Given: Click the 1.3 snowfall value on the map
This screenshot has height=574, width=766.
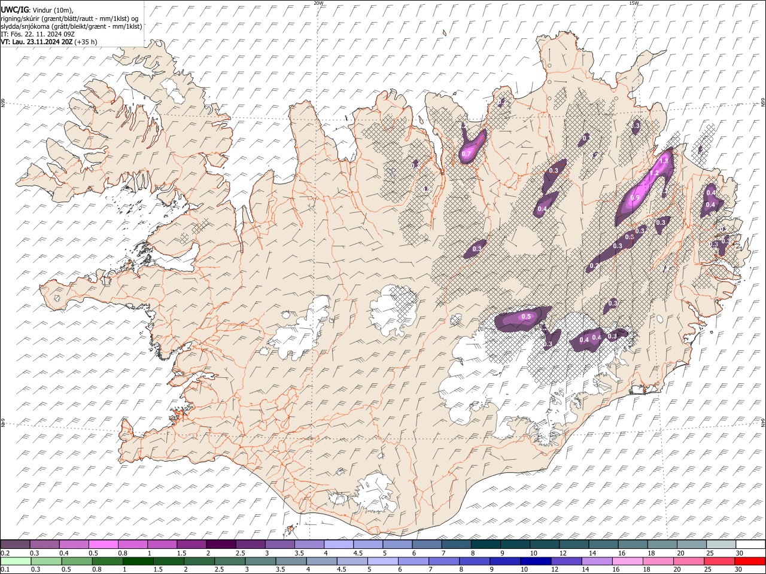Looking at the screenshot, I should coord(663,161).
